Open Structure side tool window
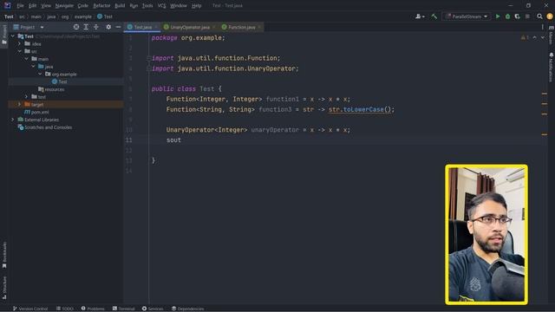 point(4,287)
